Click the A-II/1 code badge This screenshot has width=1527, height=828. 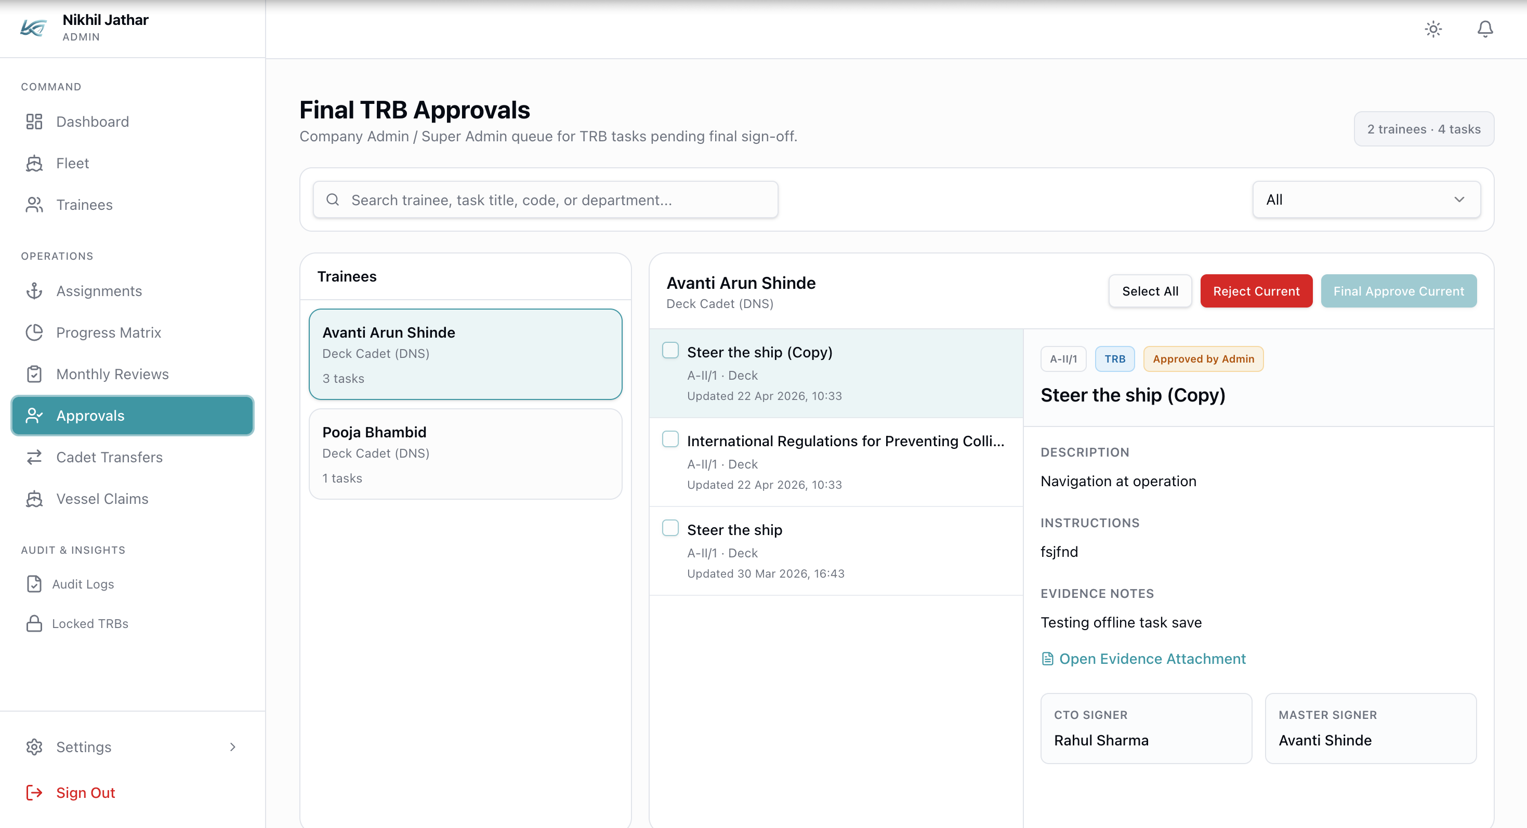(1063, 359)
